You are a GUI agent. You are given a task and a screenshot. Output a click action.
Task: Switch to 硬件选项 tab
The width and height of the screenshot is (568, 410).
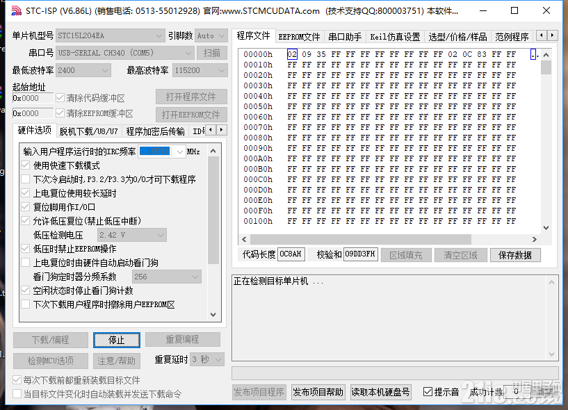[34, 131]
